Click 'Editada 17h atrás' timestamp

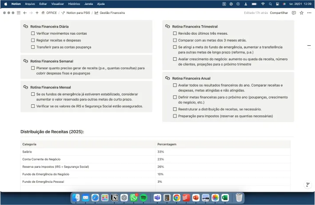click(256, 13)
